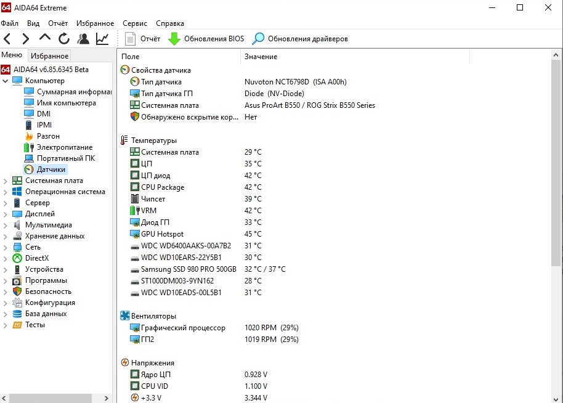Click the Безопасность shield icon in the tree
This screenshot has height=403, width=563.
(x=17, y=291)
